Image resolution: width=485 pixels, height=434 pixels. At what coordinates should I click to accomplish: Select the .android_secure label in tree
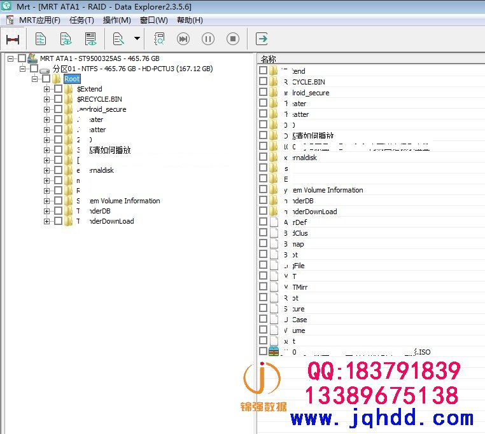102,109
